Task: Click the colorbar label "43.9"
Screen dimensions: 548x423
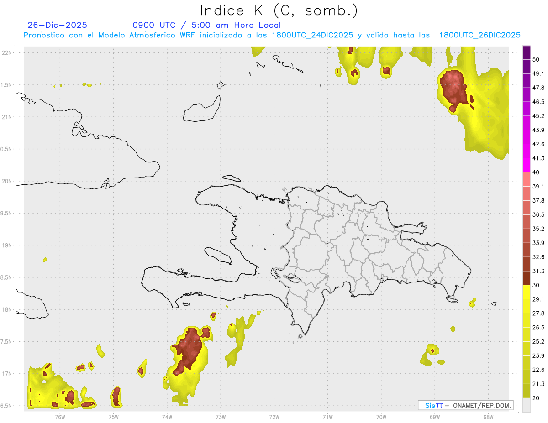Action: point(538,130)
